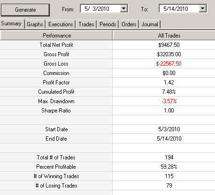
Task: Switch to the Periods tab
Action: click(108, 24)
